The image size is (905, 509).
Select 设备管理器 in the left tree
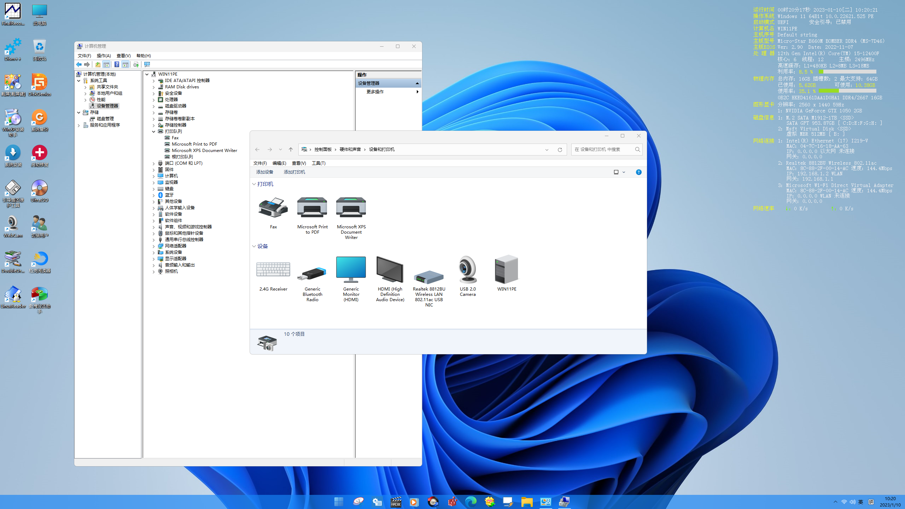[107, 106]
